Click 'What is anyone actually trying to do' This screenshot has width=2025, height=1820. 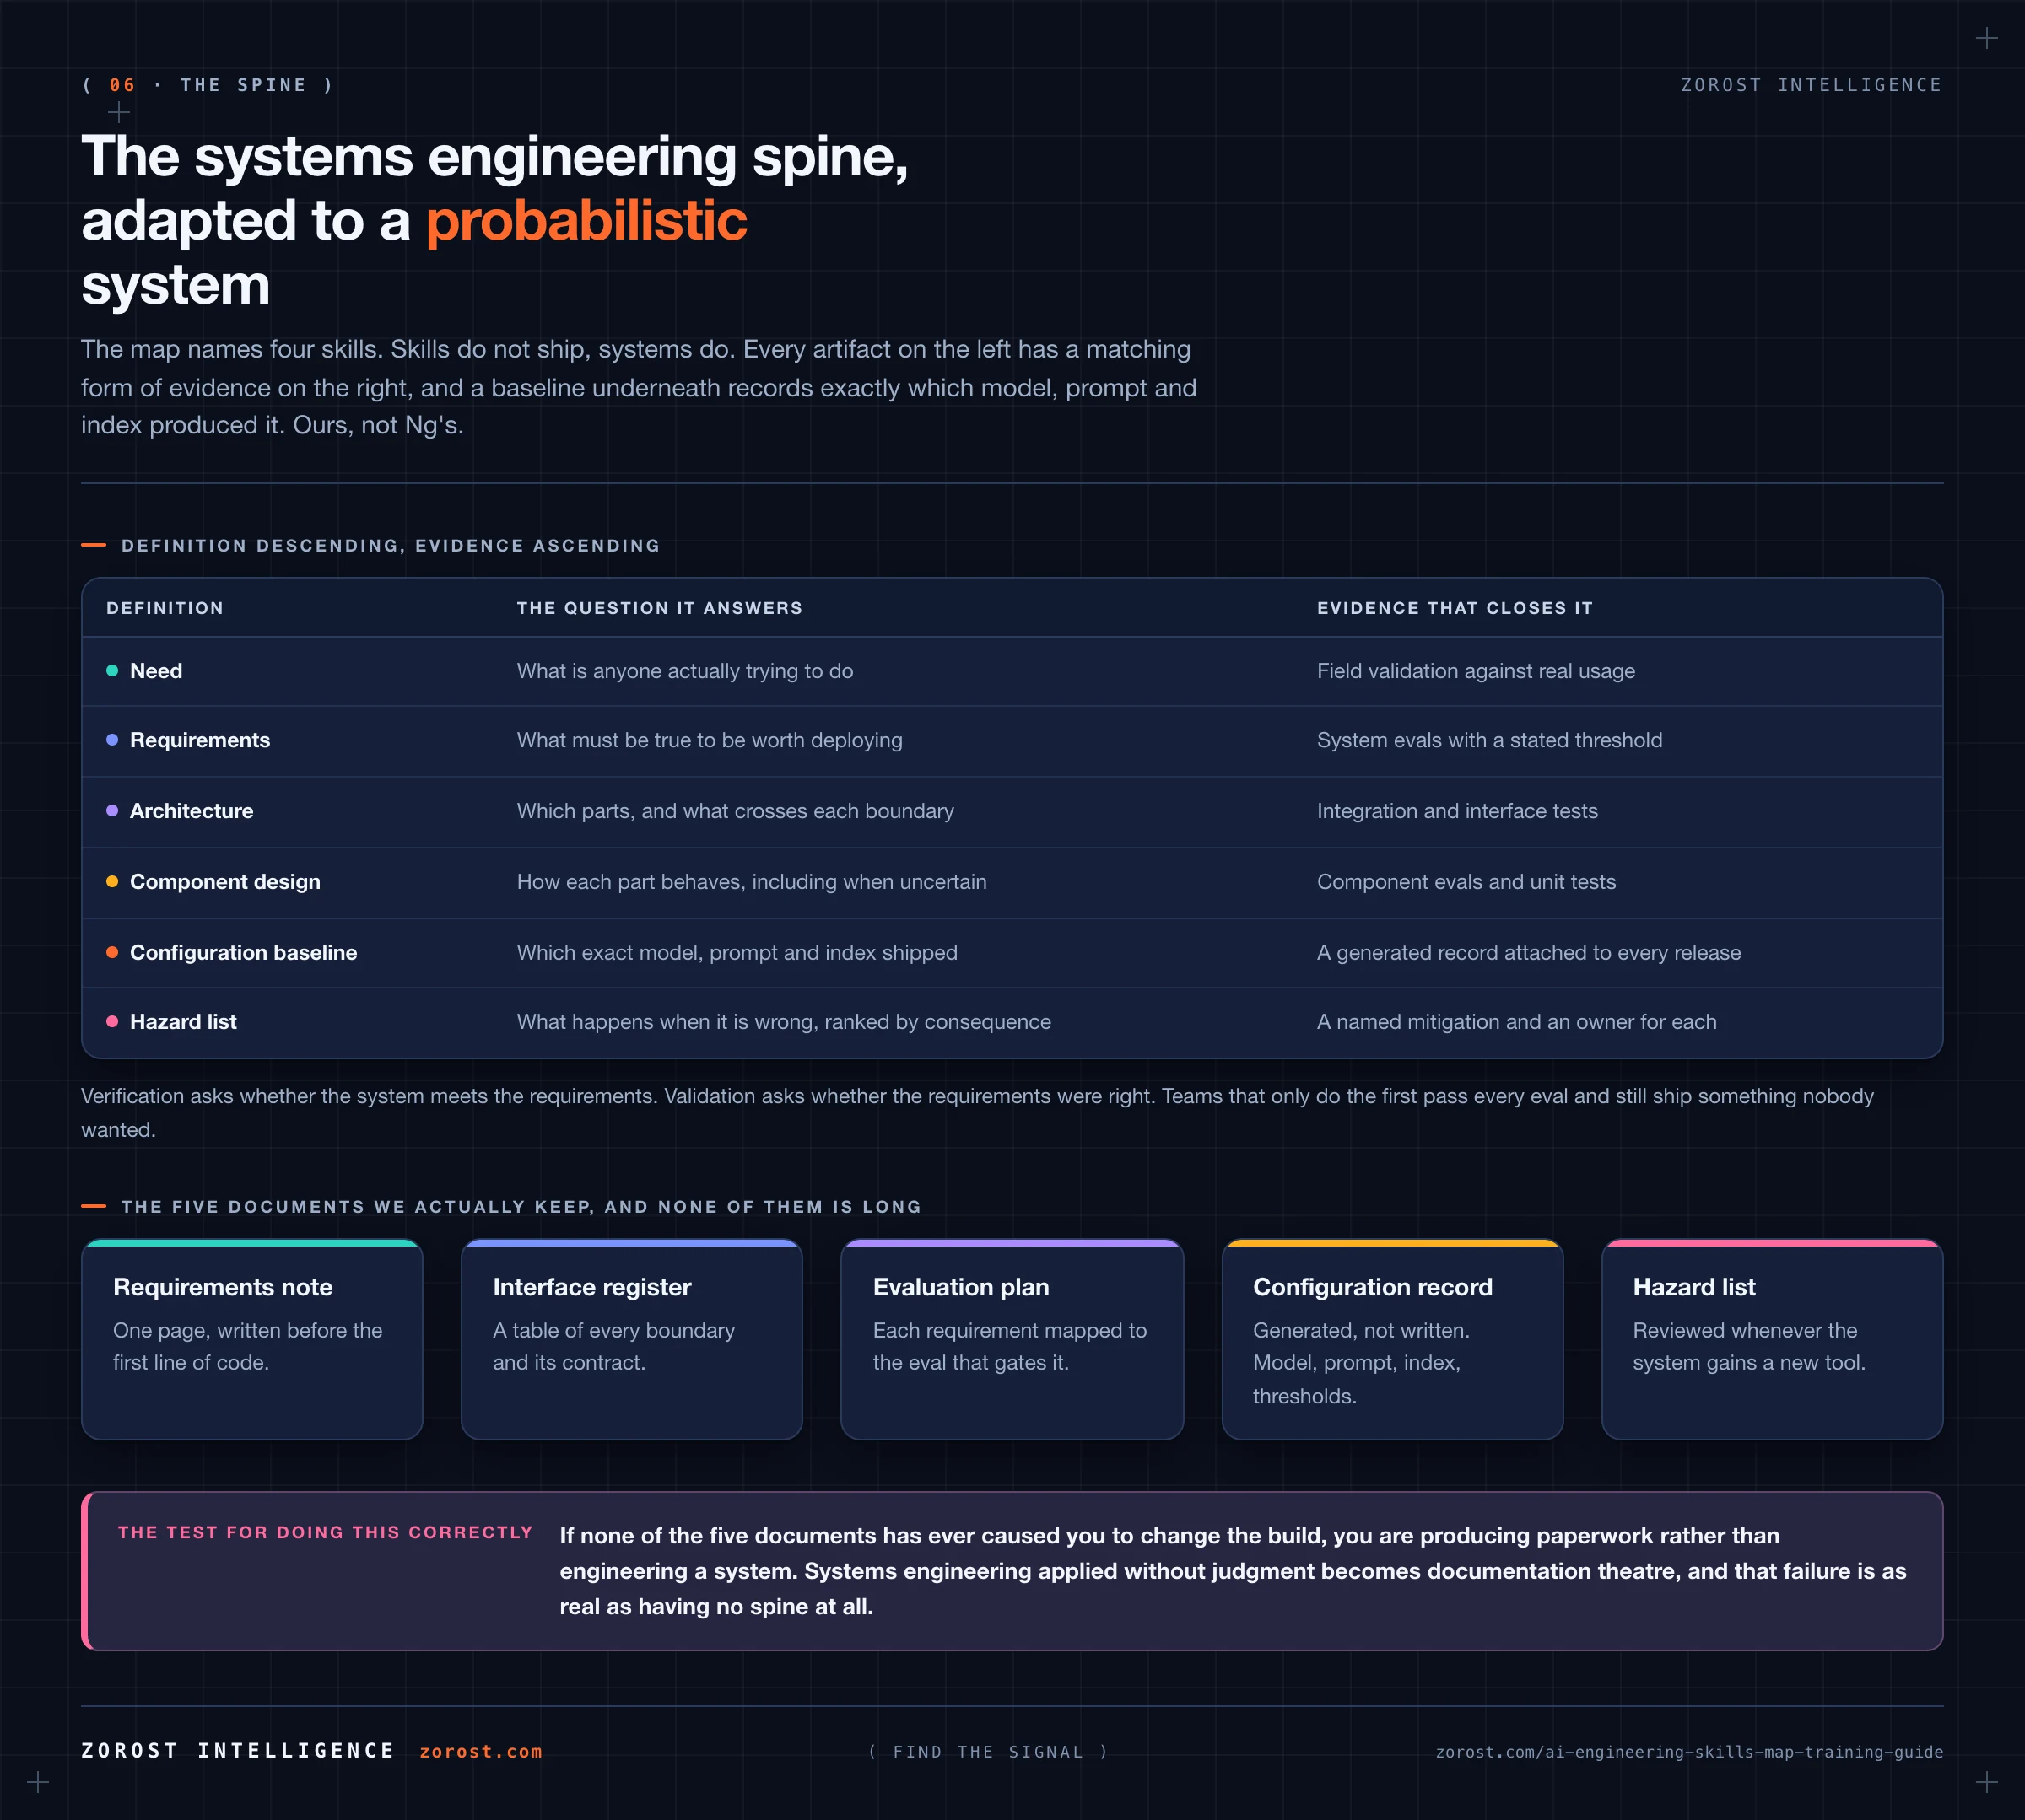(685, 671)
